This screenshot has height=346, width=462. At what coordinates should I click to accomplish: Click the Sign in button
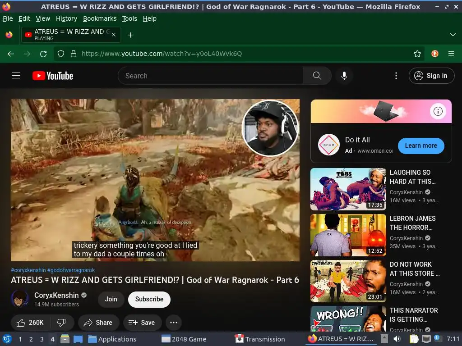[431, 76]
